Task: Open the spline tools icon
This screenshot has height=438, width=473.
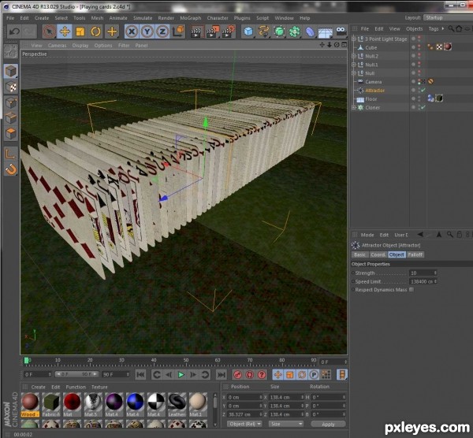Action: coord(263,32)
